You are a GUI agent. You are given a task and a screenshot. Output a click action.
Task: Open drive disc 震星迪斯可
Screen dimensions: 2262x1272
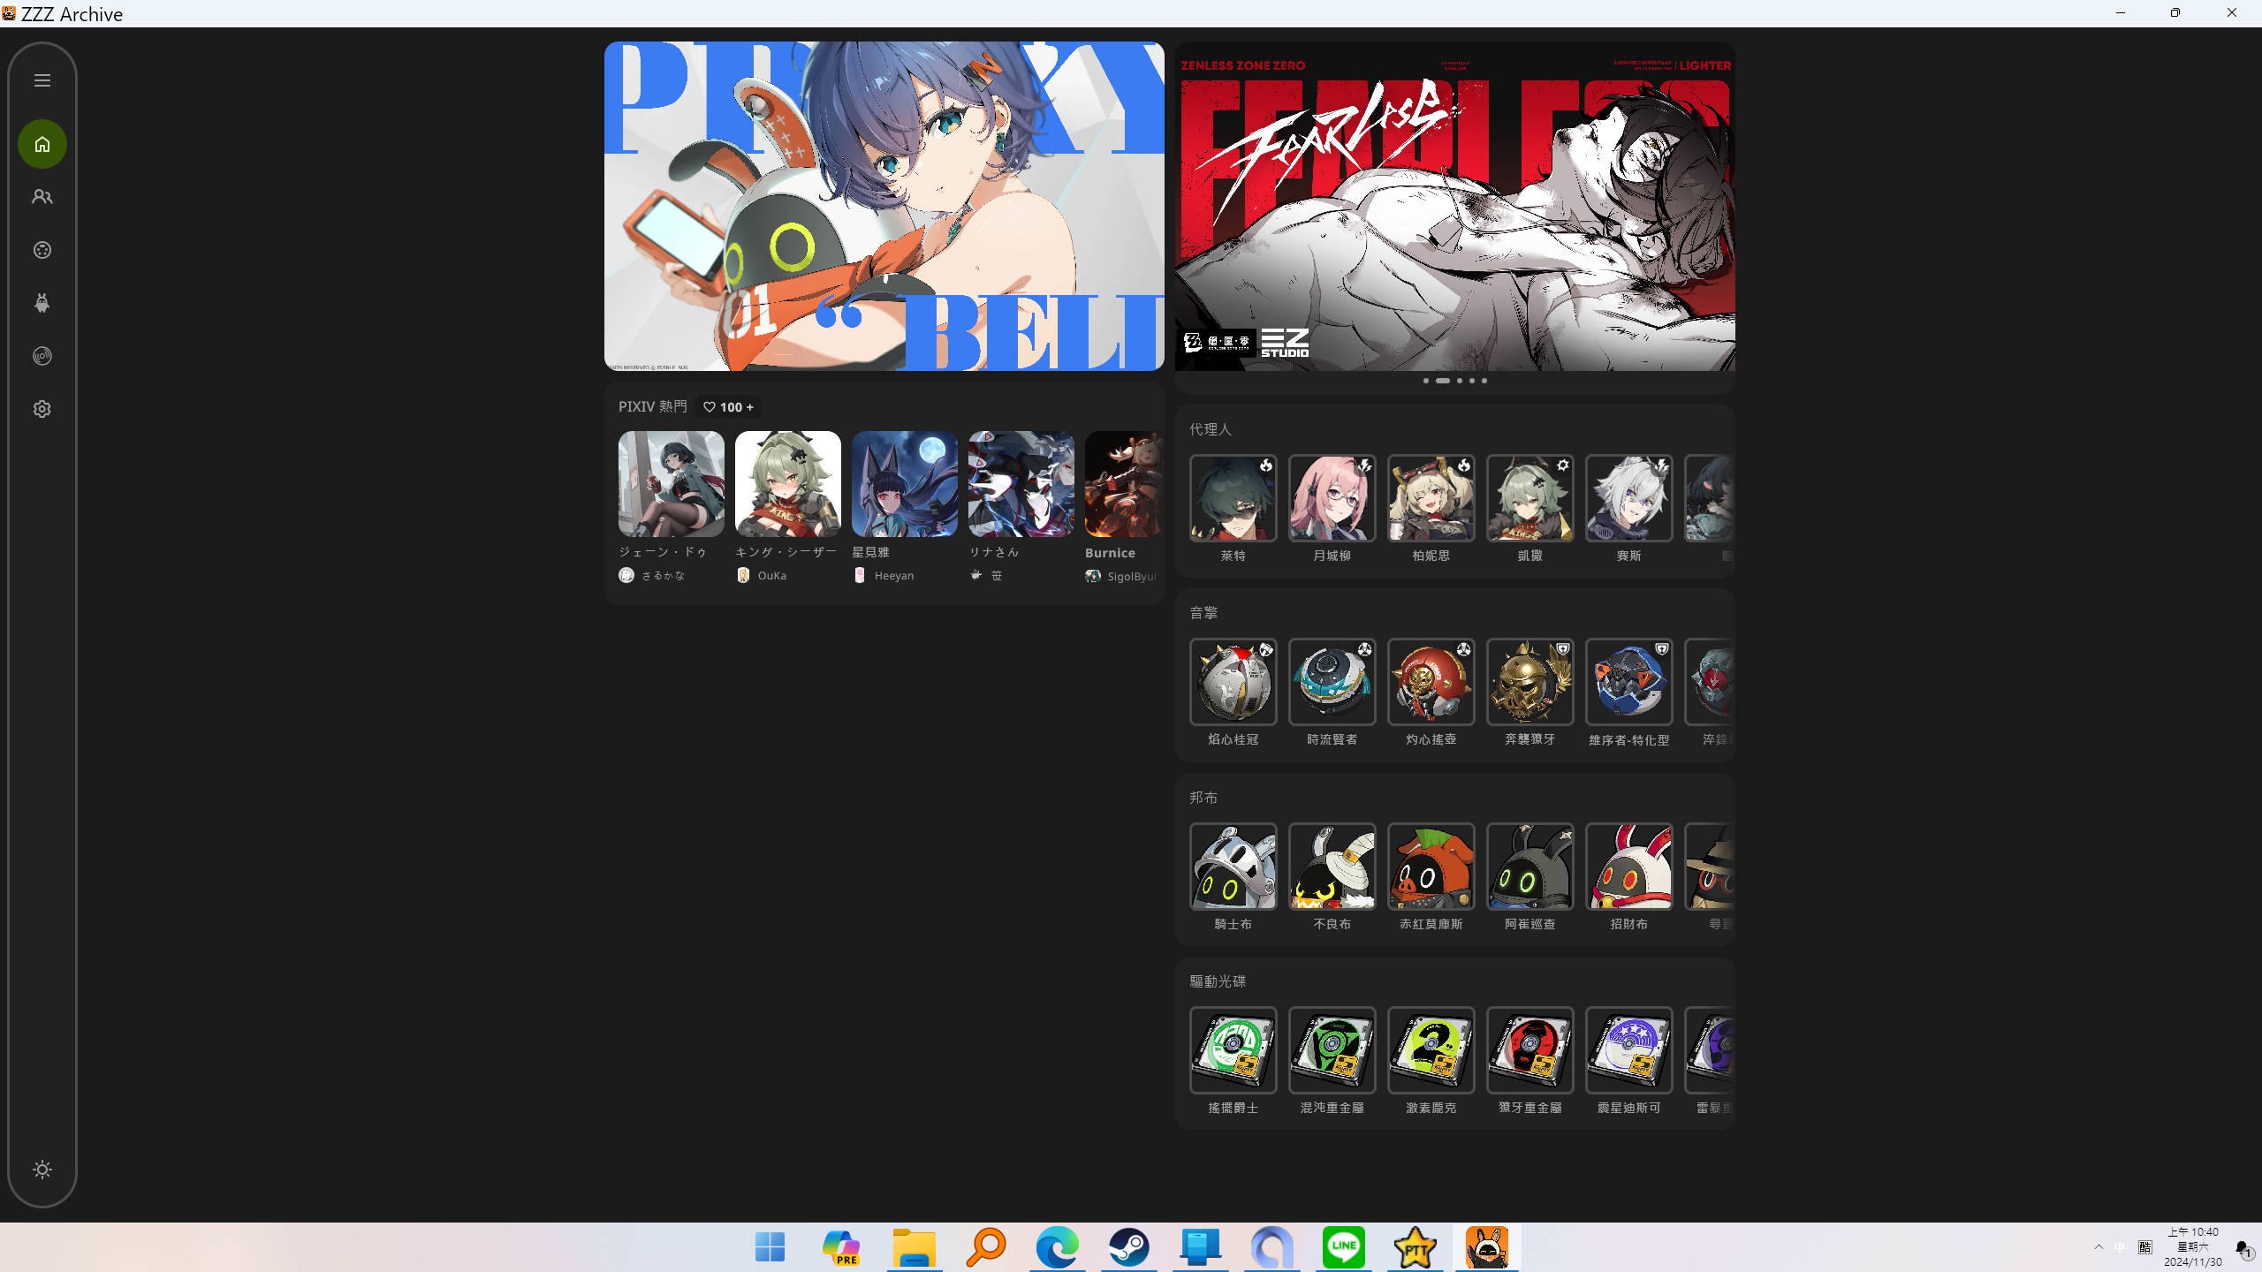(x=1629, y=1050)
